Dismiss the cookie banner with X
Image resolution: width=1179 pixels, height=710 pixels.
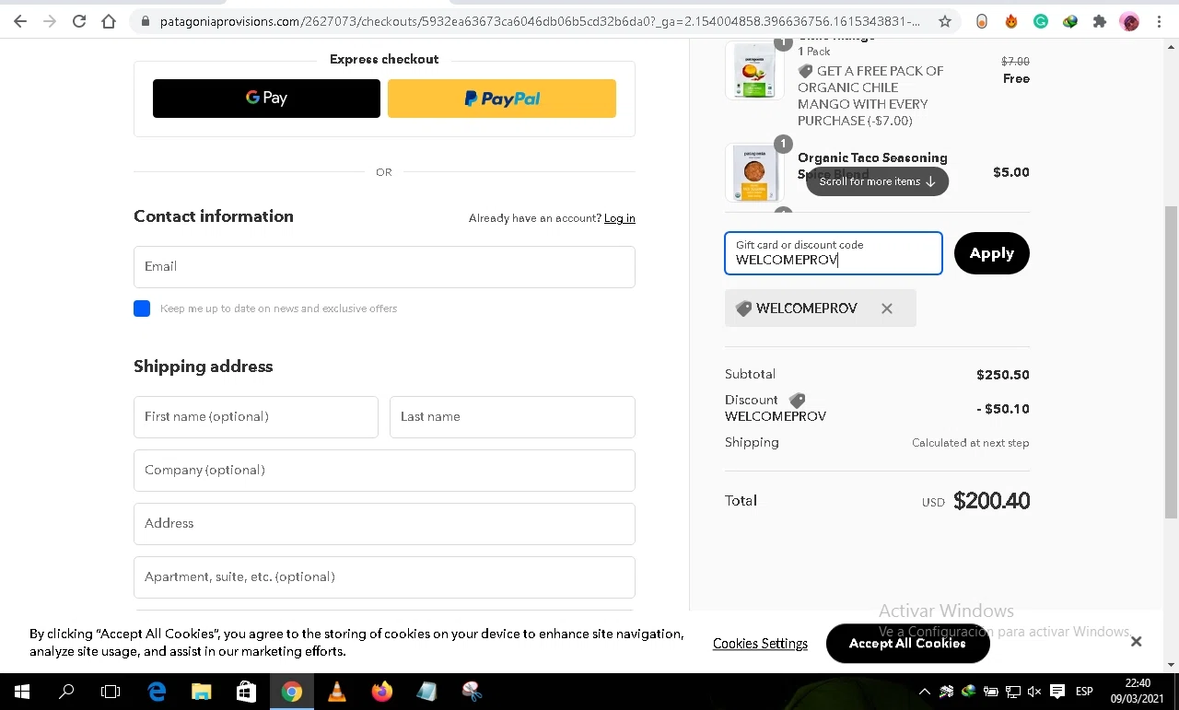tap(1137, 642)
